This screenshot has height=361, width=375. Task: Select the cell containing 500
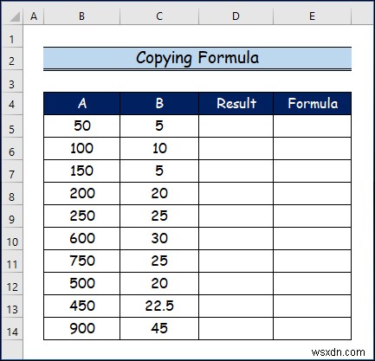[x=81, y=284]
